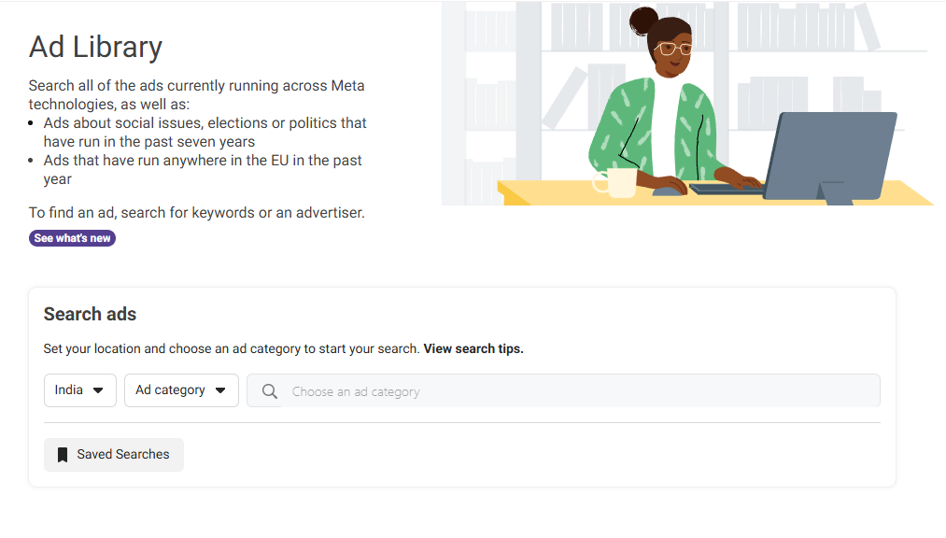The width and height of the screenshot is (946, 538).
Task: Click the Search ads heading
Action: point(90,314)
